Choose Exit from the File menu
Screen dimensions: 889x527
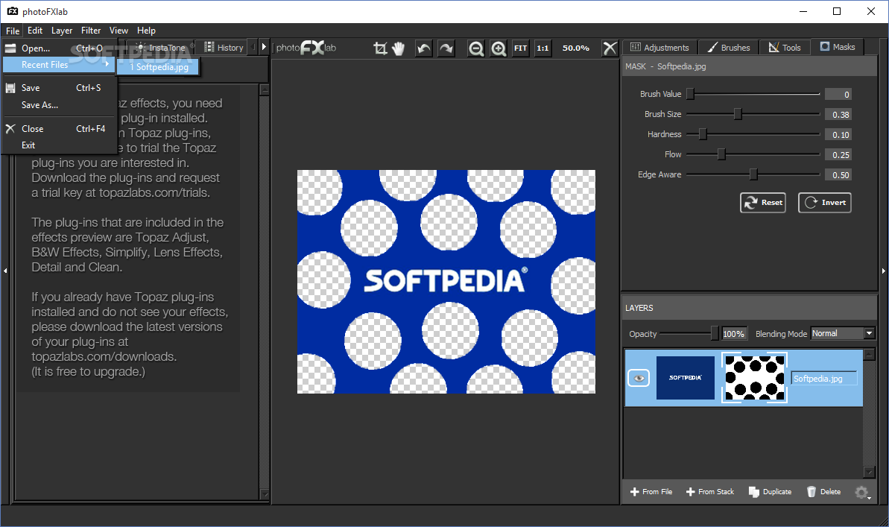click(59, 145)
